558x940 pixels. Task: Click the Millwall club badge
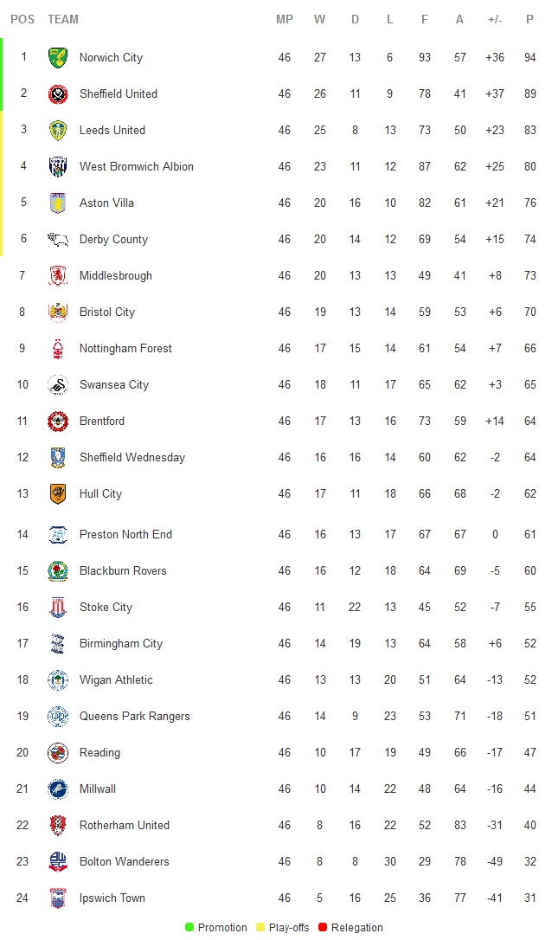tap(58, 789)
